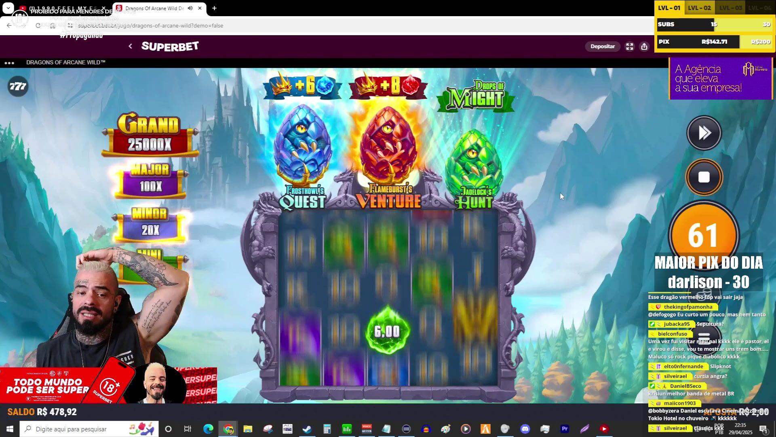This screenshot has height=437, width=776.
Task: Click chat username thekingofpamonha
Action: click(688, 307)
